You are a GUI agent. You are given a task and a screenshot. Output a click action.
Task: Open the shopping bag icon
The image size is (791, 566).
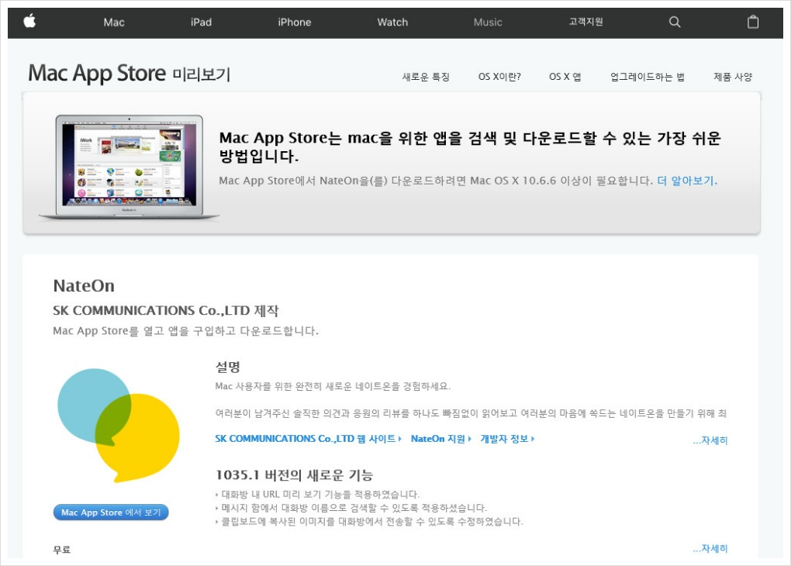[753, 22]
